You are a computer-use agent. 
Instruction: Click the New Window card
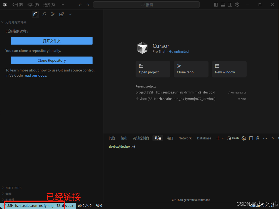(229, 69)
